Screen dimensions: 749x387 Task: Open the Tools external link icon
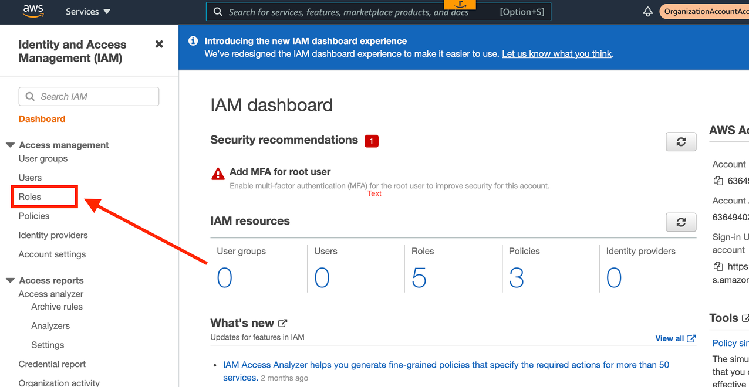click(x=745, y=318)
